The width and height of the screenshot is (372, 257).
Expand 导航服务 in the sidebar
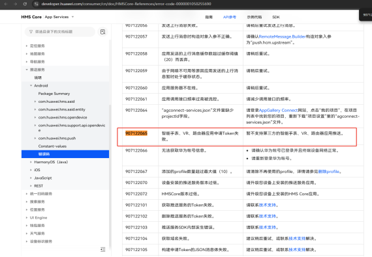27,62
